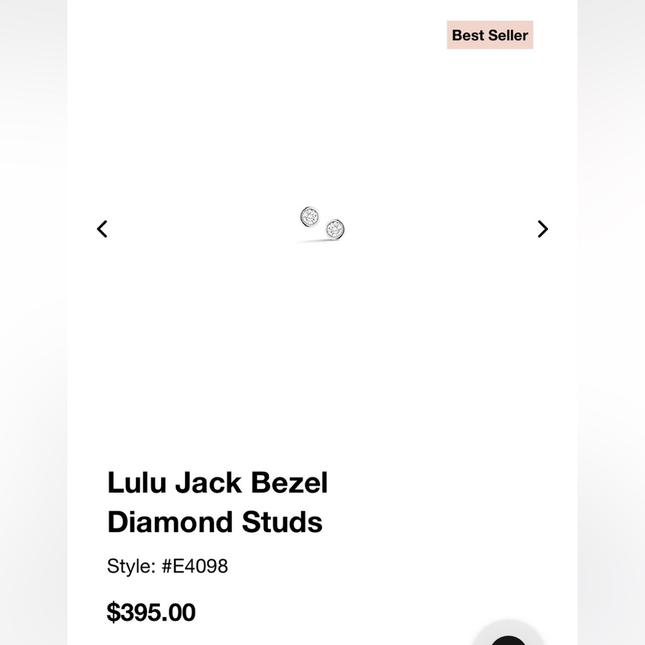The height and width of the screenshot is (645, 645).
Task: Click the pink Best Seller tag
Action: tap(490, 35)
